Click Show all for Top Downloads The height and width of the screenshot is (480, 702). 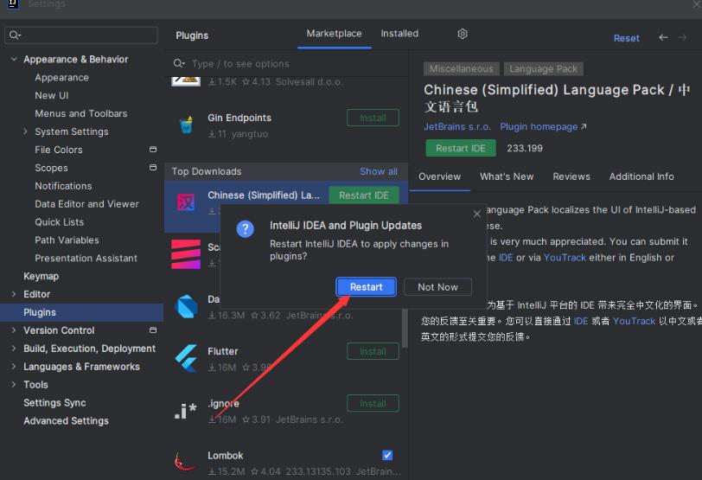pos(379,171)
